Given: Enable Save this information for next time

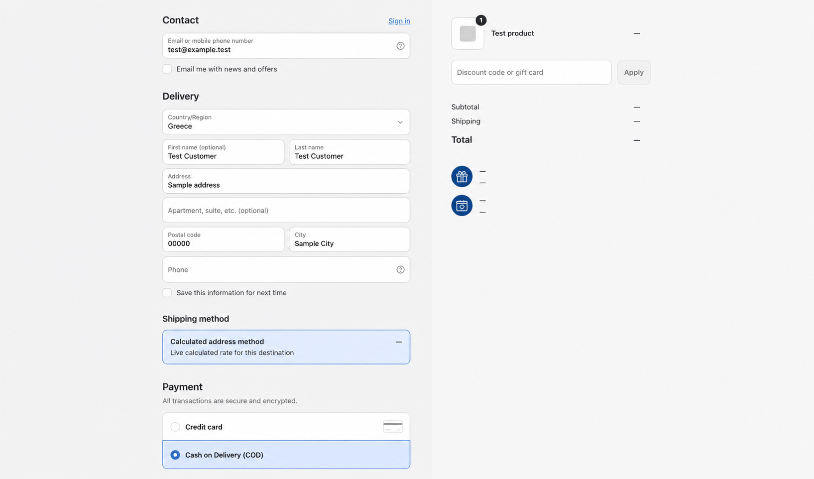Looking at the screenshot, I should (167, 293).
